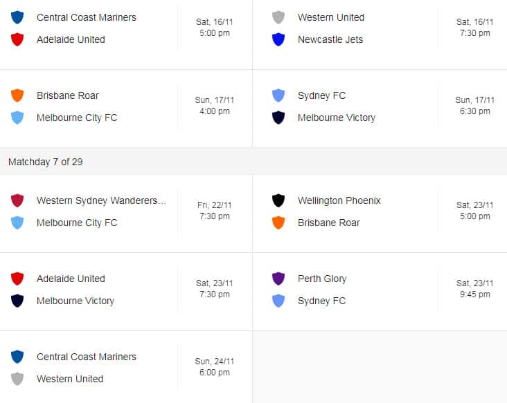Open the Newcastle Jets team link
This screenshot has width=507, height=403.
[330, 39]
